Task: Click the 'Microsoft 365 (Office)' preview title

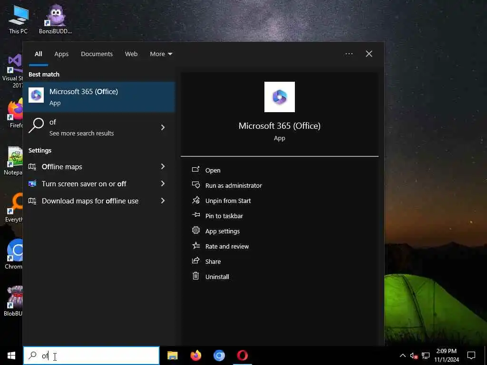Action: pos(279,125)
